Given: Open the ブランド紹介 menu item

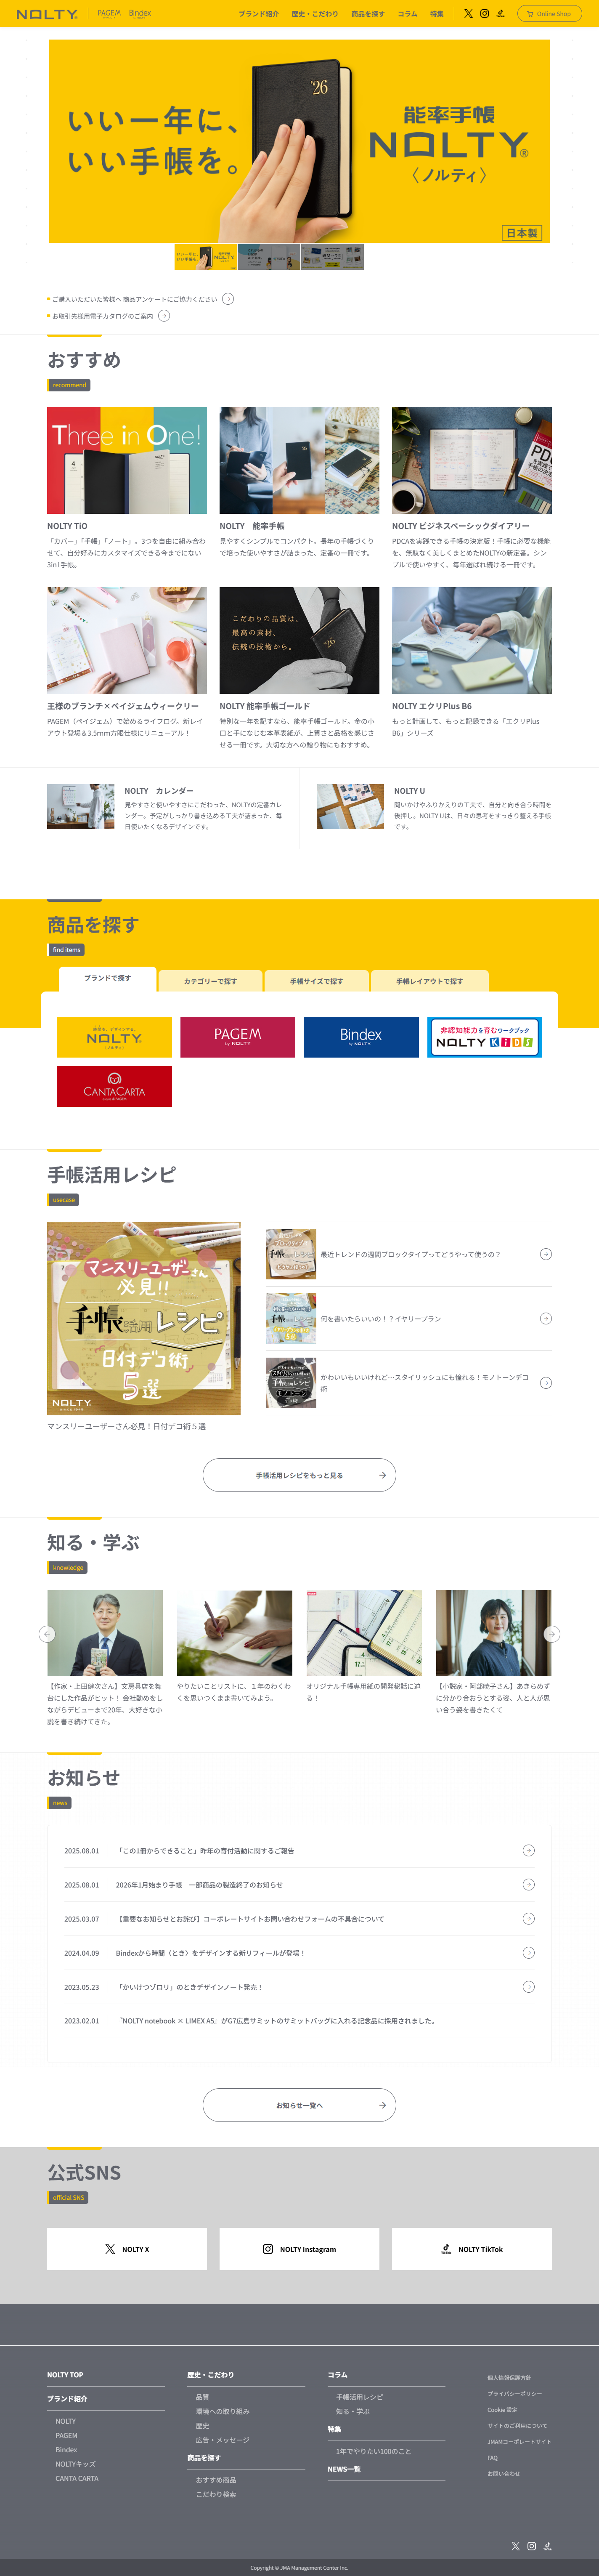Looking at the screenshot, I should pyautogui.click(x=258, y=14).
